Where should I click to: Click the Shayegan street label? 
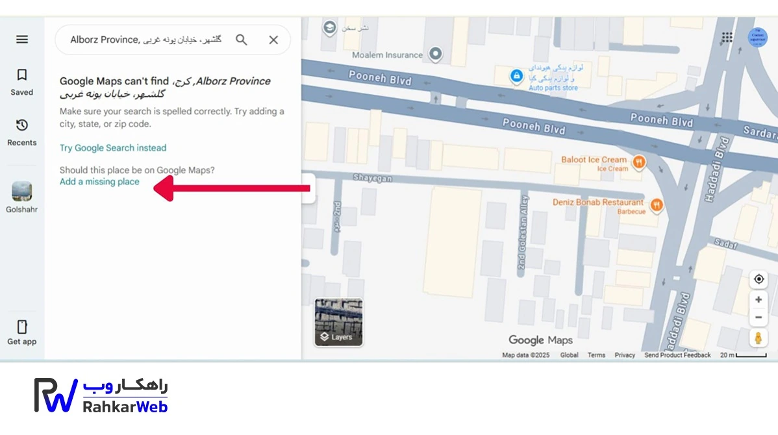[x=373, y=178]
